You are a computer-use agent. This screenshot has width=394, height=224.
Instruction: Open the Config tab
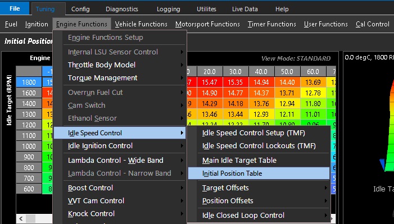[80, 9]
